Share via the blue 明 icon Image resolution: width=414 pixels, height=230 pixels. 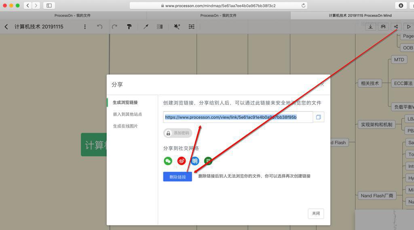(x=195, y=161)
